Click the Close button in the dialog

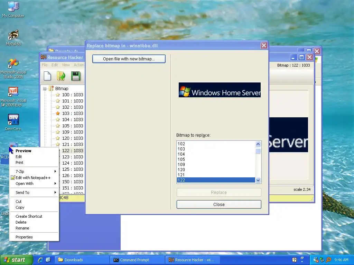pos(219,204)
